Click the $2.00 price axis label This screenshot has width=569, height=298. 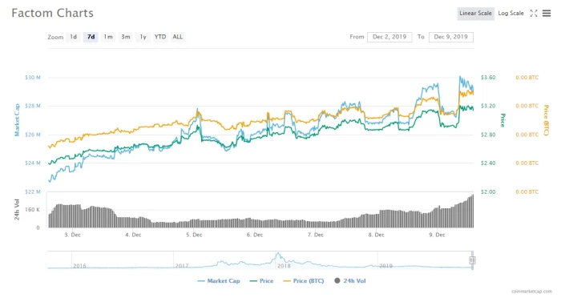(x=488, y=191)
